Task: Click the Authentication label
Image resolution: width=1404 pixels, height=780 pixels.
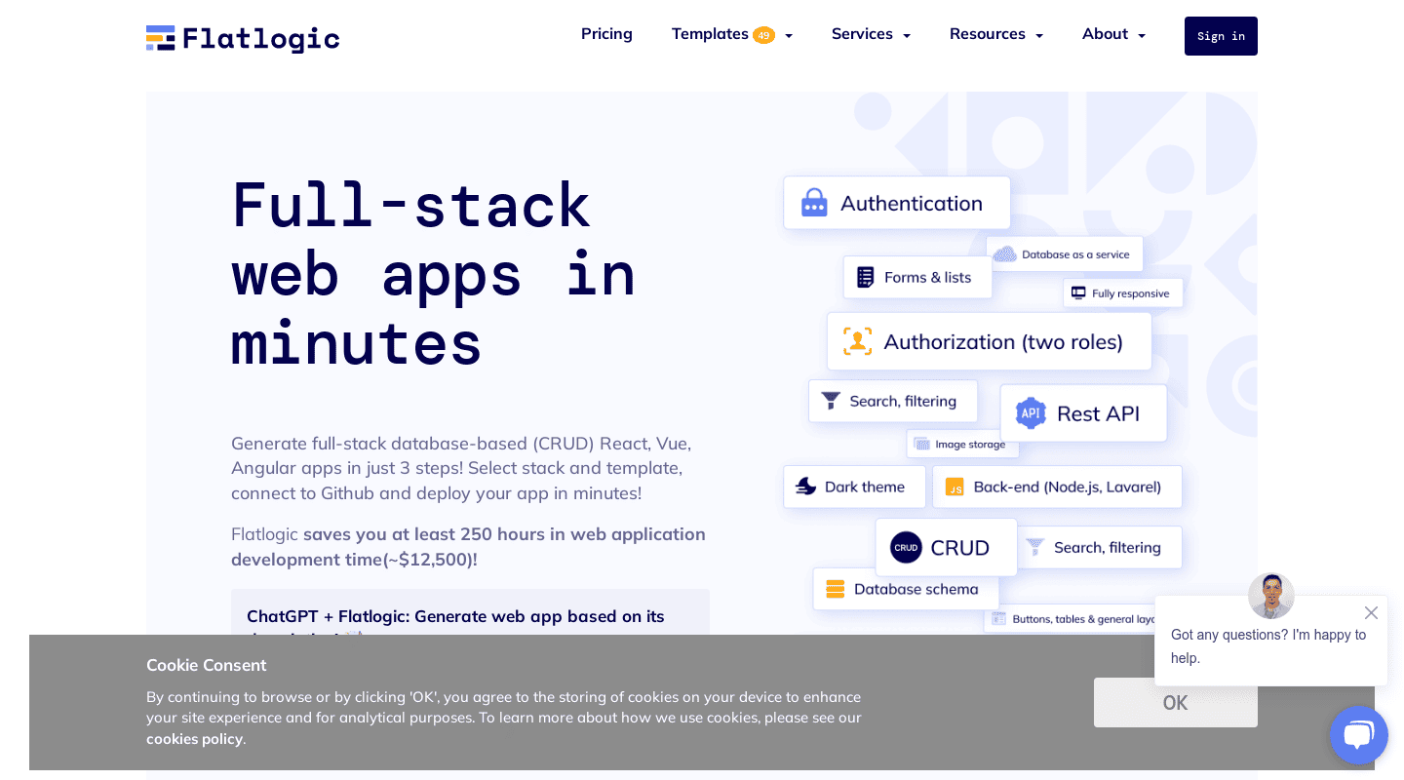Action: tap(911, 203)
